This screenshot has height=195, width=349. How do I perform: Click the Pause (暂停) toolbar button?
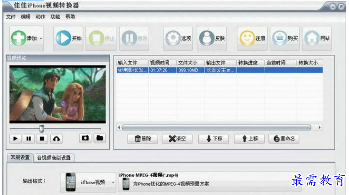click(x=134, y=38)
